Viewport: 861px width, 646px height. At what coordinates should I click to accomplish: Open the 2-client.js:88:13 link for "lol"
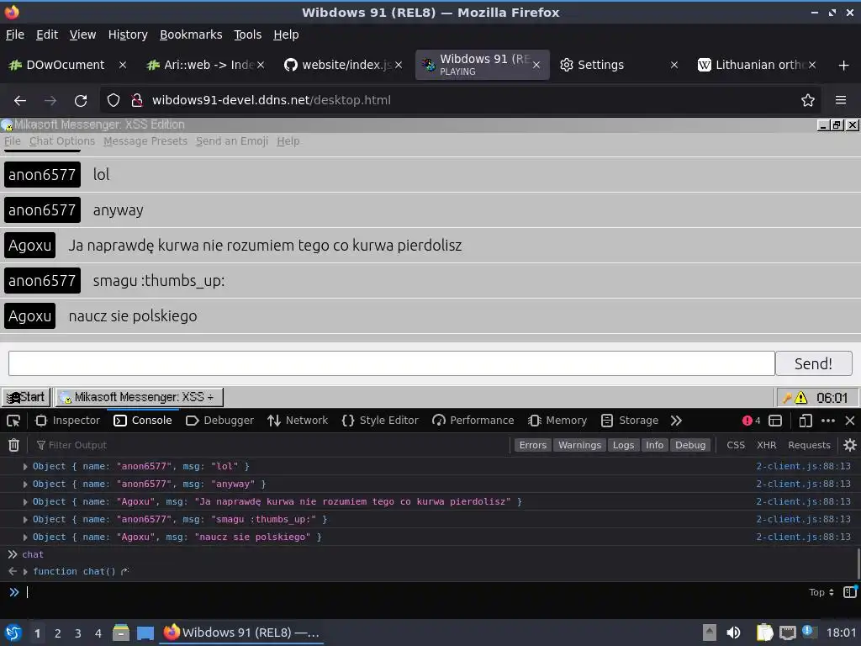click(x=803, y=466)
